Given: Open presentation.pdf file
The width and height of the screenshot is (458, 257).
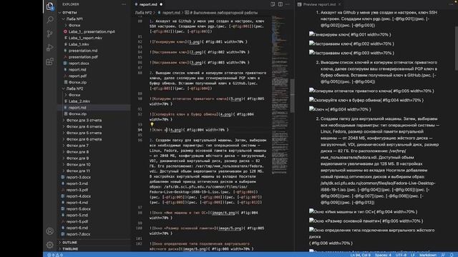Looking at the screenshot, I should pyautogui.click(x=83, y=57).
